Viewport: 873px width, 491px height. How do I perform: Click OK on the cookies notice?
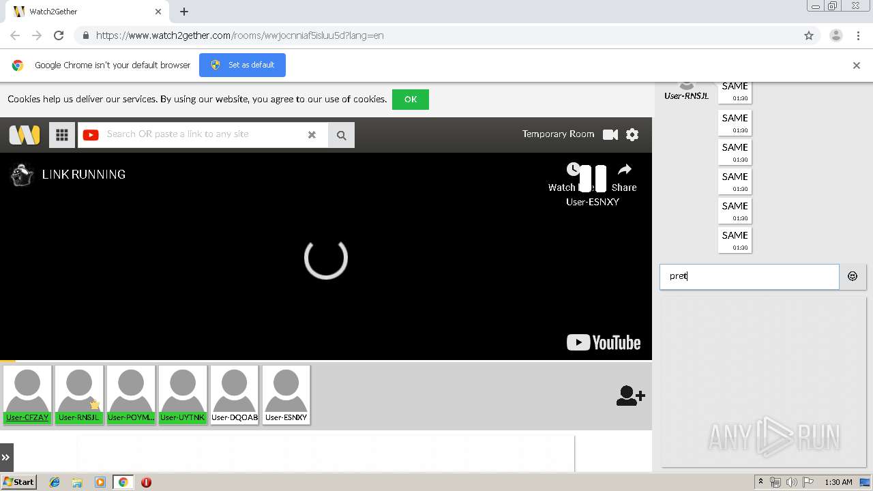pyautogui.click(x=411, y=100)
